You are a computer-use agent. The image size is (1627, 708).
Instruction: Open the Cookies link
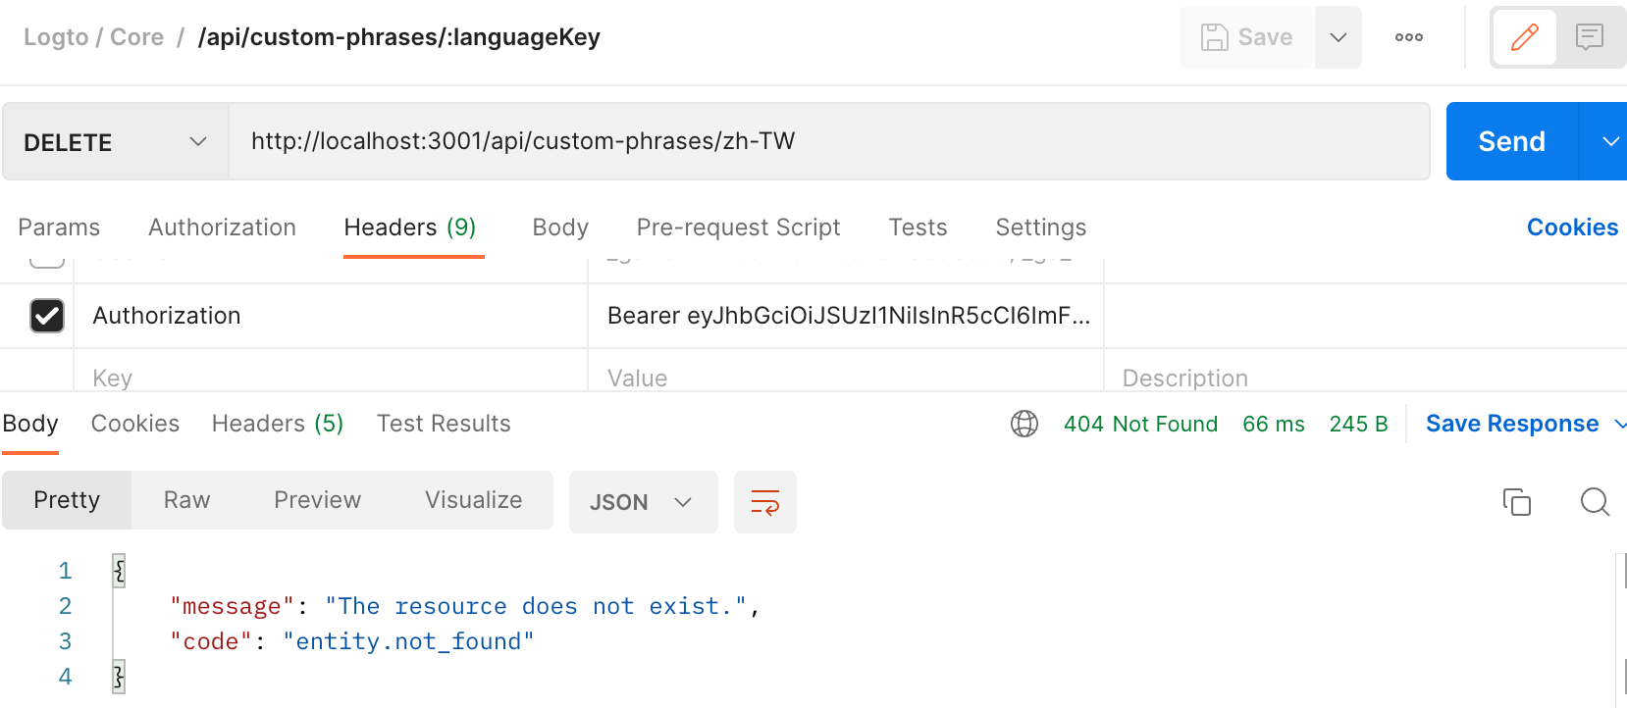(x=1572, y=228)
